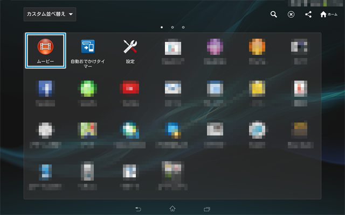Screen dimensions: 345x215
Task: Open the red YouTube-style app icon
Action: (130, 88)
